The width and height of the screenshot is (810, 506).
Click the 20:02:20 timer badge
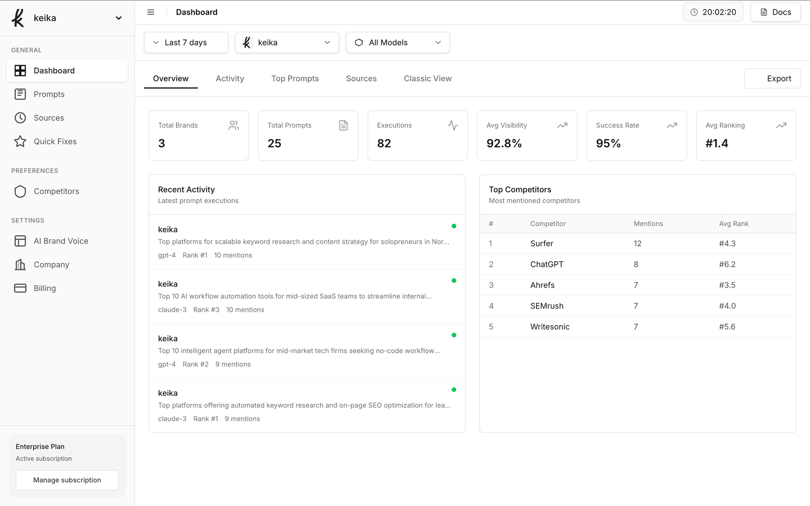(x=713, y=12)
